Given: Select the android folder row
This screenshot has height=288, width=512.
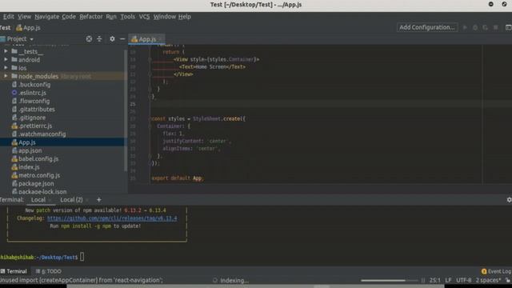Looking at the screenshot, I should (x=62, y=60).
